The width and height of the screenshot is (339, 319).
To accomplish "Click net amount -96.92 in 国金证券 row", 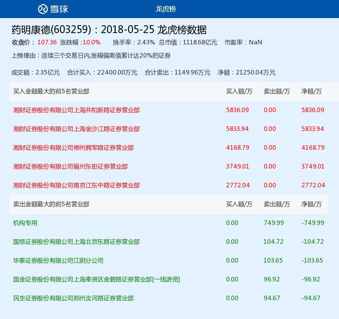I will pos(311,279).
